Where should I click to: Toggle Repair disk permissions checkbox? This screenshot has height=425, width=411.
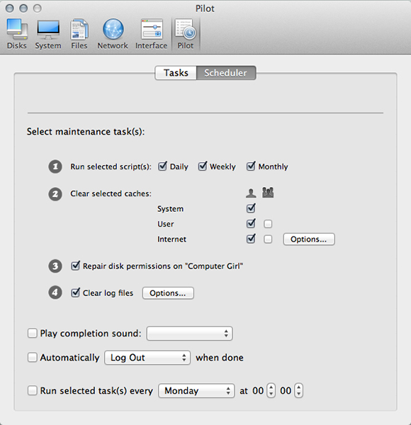pos(75,266)
